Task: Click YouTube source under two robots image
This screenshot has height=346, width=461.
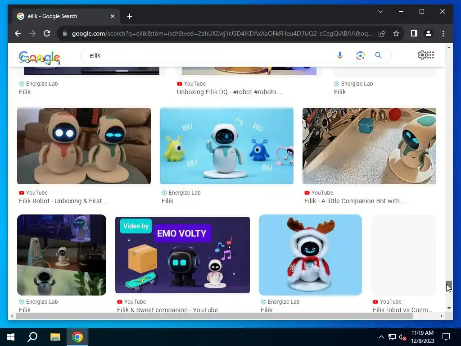Action: coord(33,193)
